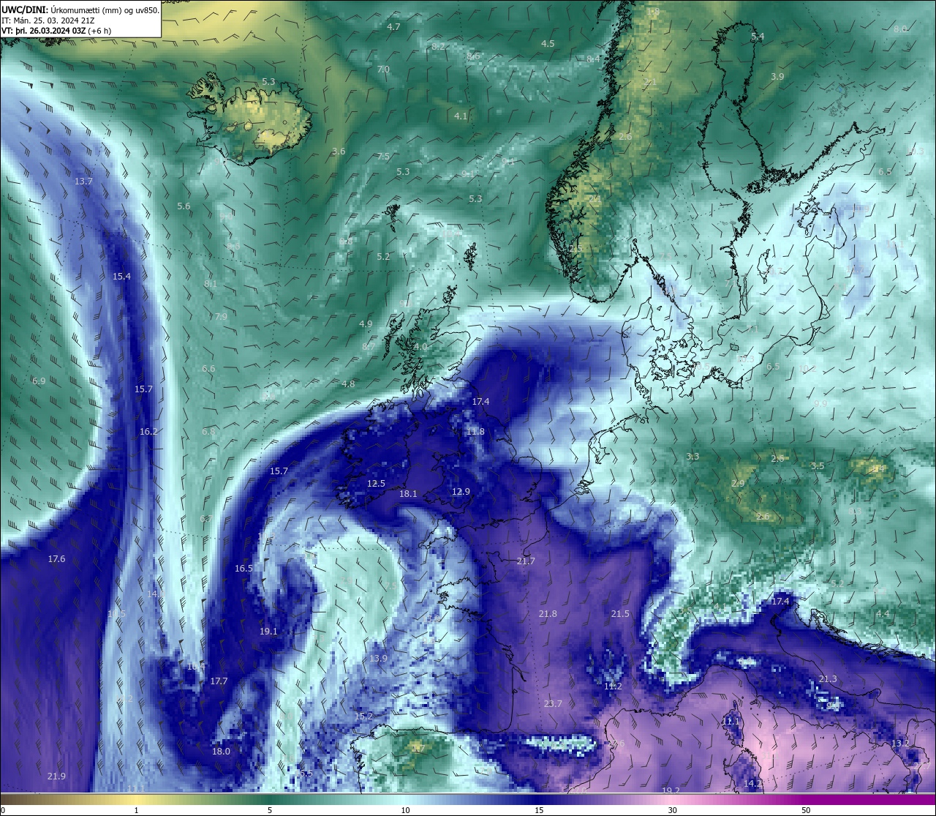The width and height of the screenshot is (936, 816).
Task: Click the 3.6 value label
Action: (x=339, y=151)
